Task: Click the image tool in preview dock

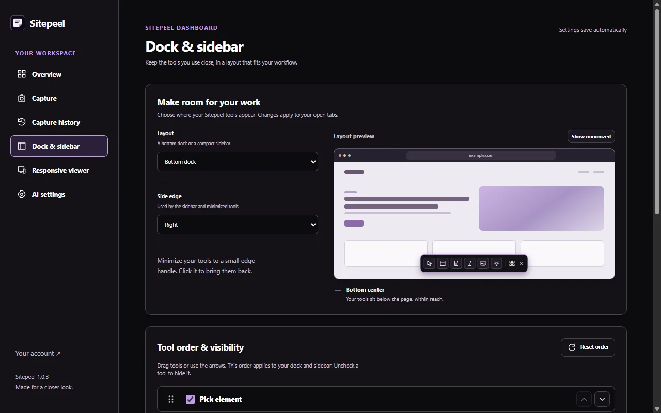Action: [x=483, y=263]
